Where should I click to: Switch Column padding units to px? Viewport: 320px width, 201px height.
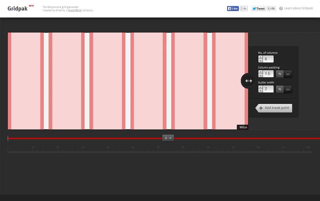(288, 74)
